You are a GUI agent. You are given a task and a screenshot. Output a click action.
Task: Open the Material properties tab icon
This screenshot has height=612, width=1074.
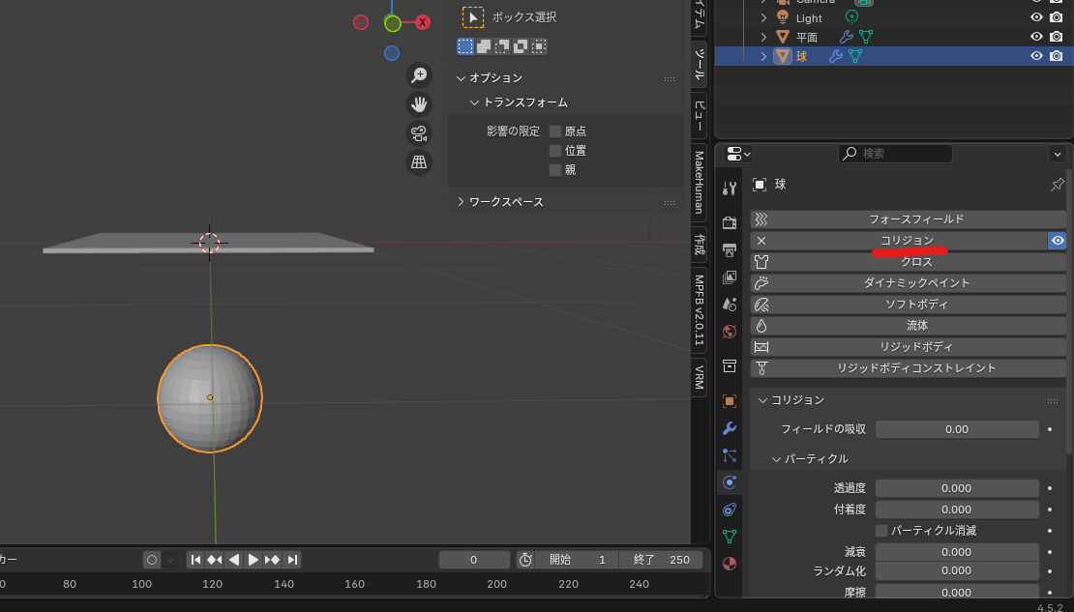click(x=730, y=563)
